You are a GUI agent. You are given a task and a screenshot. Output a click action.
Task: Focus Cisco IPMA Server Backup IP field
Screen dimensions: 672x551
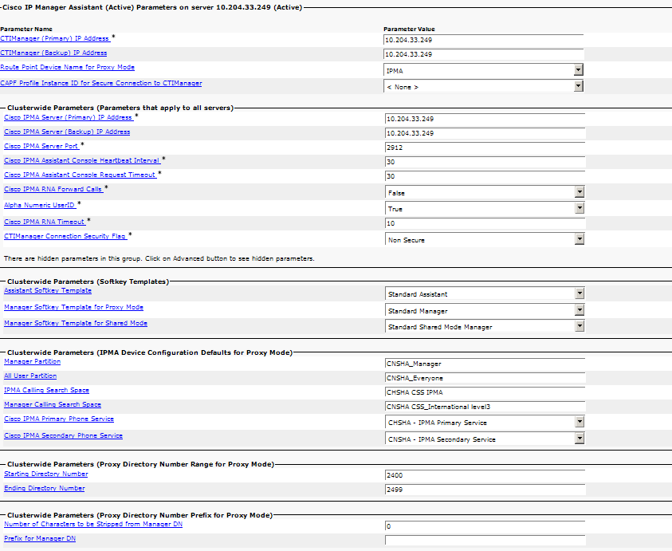click(485, 133)
